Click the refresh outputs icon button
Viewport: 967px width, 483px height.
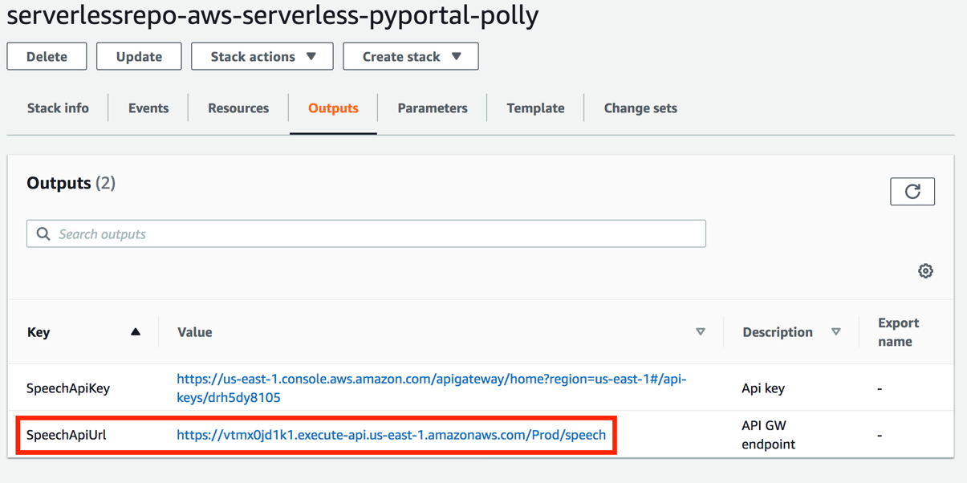tap(912, 192)
